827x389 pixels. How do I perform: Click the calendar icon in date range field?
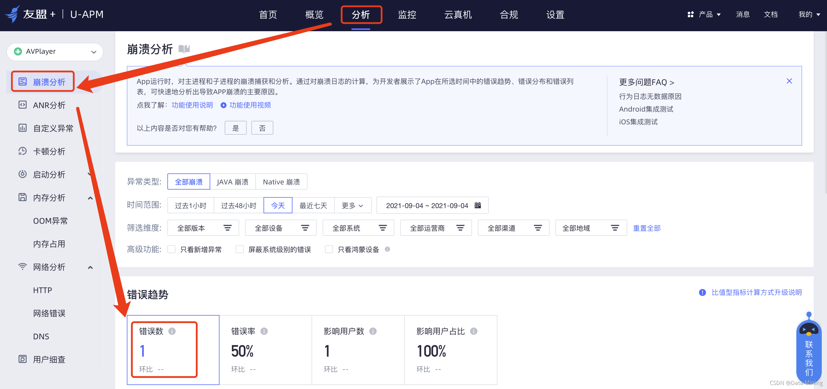coord(477,205)
